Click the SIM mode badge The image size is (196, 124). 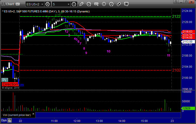(18, 4)
